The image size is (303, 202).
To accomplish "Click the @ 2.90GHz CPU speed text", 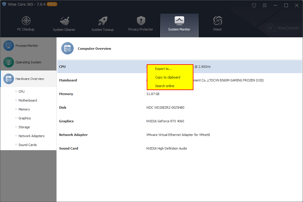I will tap(203, 67).
